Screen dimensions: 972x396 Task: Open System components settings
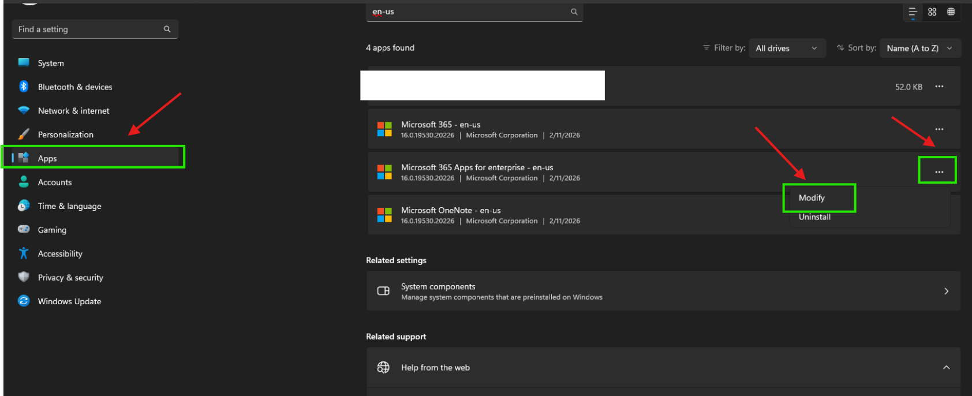pyautogui.click(x=664, y=291)
